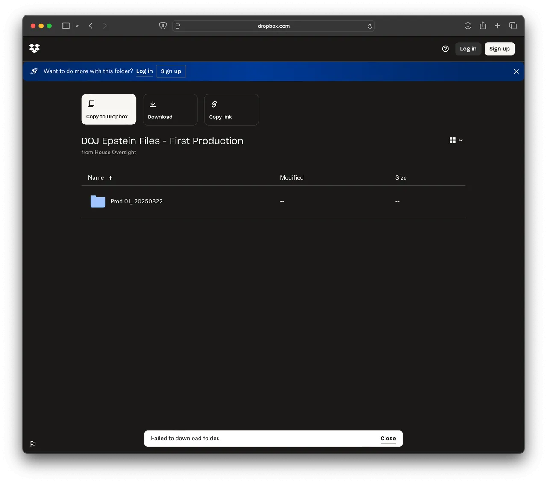This screenshot has height=483, width=547.
Task: Reload the page with the refresh icon
Action: pos(370,26)
